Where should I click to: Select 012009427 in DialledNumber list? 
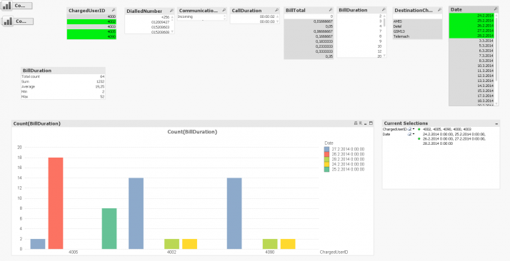[147, 22]
